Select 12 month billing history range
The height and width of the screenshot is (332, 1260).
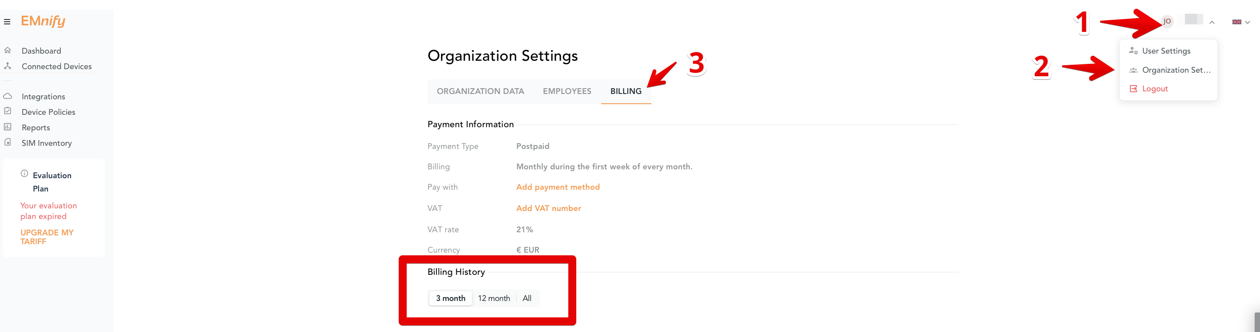click(x=494, y=298)
